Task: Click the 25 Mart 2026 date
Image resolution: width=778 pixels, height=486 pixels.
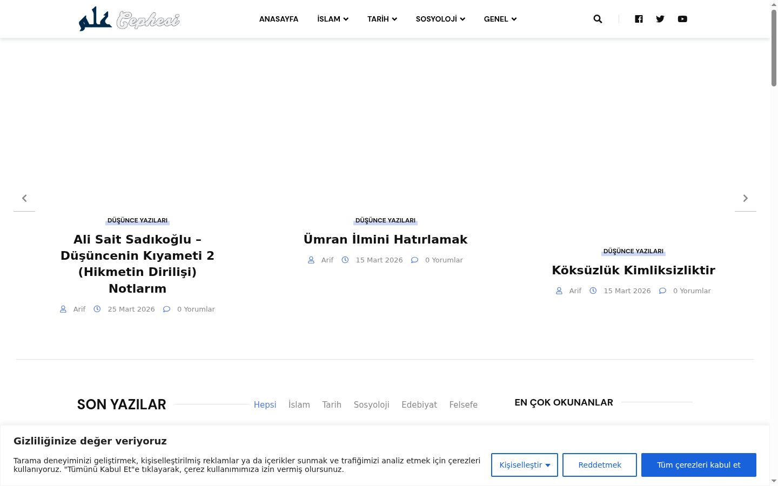Action: pyautogui.click(x=131, y=309)
